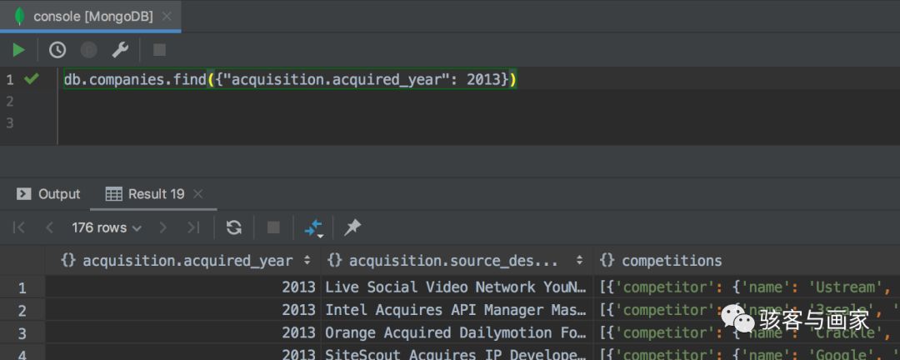Click into the query text on line 1

pyautogui.click(x=290, y=80)
